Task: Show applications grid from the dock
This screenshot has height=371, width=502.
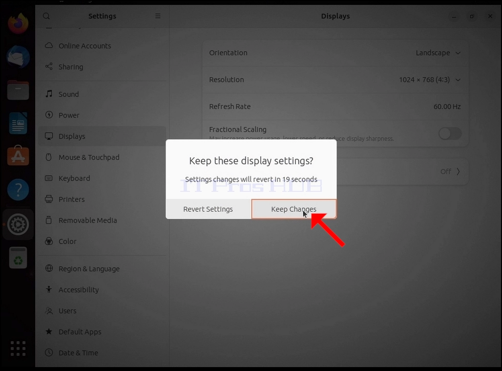Action: pyautogui.click(x=18, y=348)
